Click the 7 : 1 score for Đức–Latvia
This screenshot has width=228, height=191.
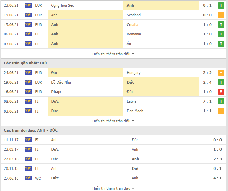(207, 101)
